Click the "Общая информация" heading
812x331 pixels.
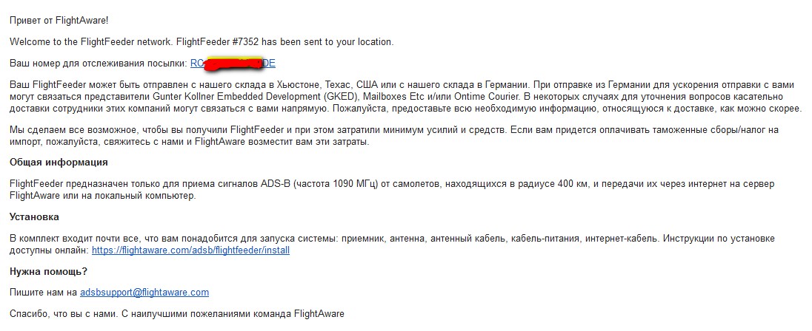(x=59, y=162)
